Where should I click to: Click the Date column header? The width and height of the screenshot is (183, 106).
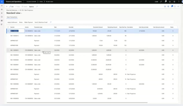point(55,27)
